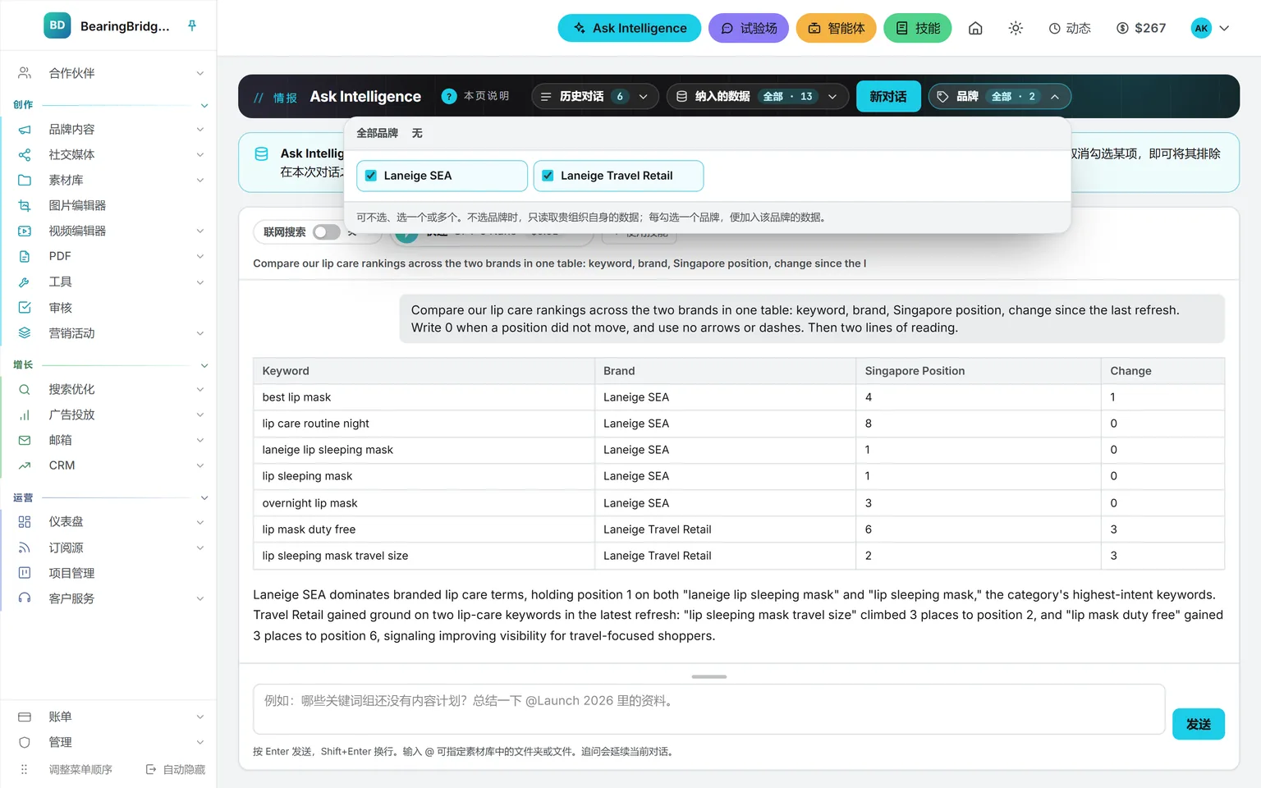Expand the 历史对话 dropdown
Screen dimensions: 1261x788
[596, 96]
